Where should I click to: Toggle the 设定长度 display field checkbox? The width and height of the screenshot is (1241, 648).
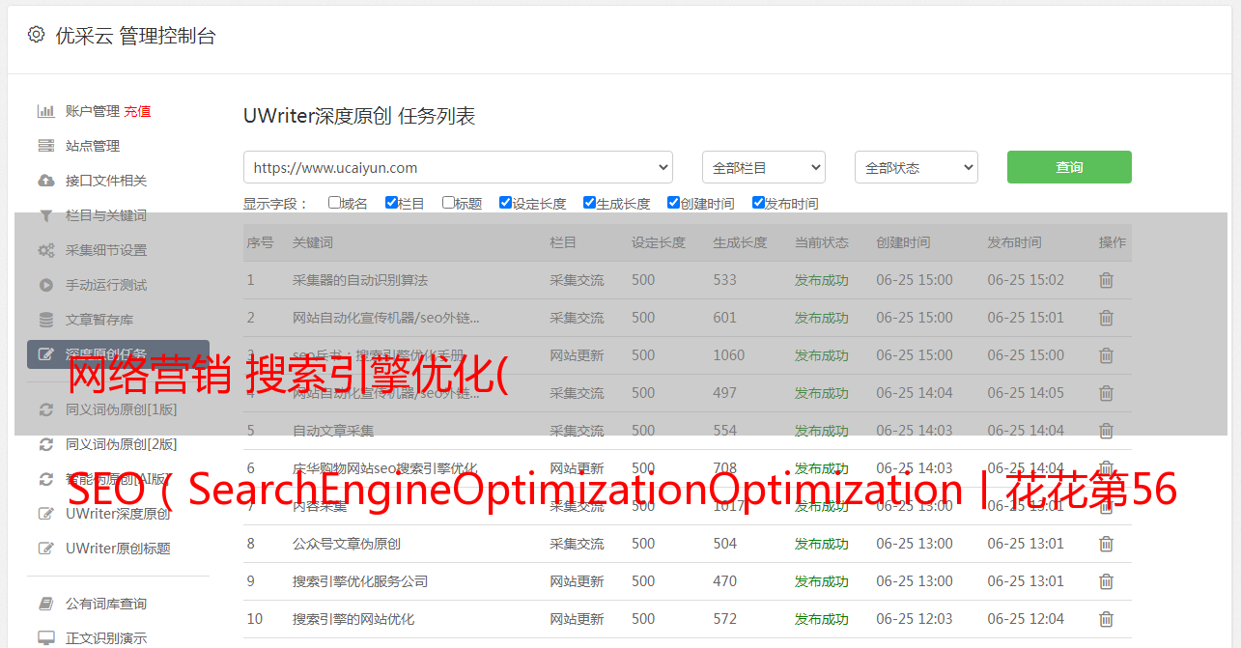[505, 203]
